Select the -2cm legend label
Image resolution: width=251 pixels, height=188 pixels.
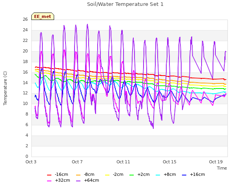[118, 174]
